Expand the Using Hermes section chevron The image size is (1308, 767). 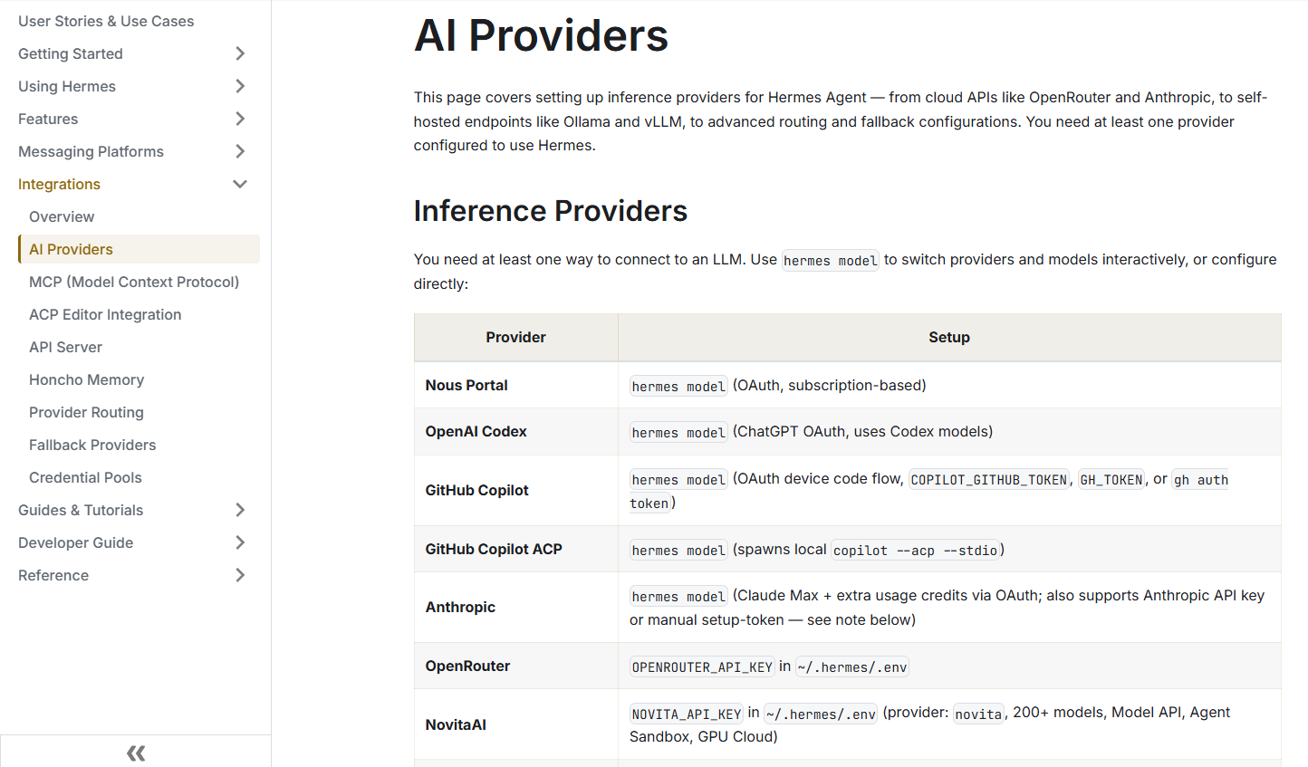[x=240, y=86]
